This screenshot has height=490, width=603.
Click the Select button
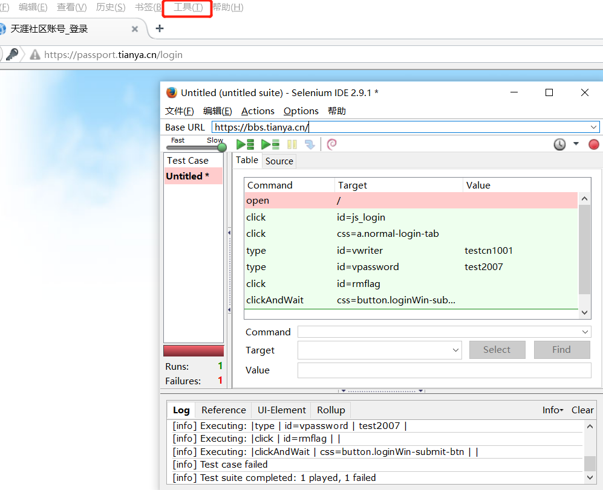click(x=497, y=350)
